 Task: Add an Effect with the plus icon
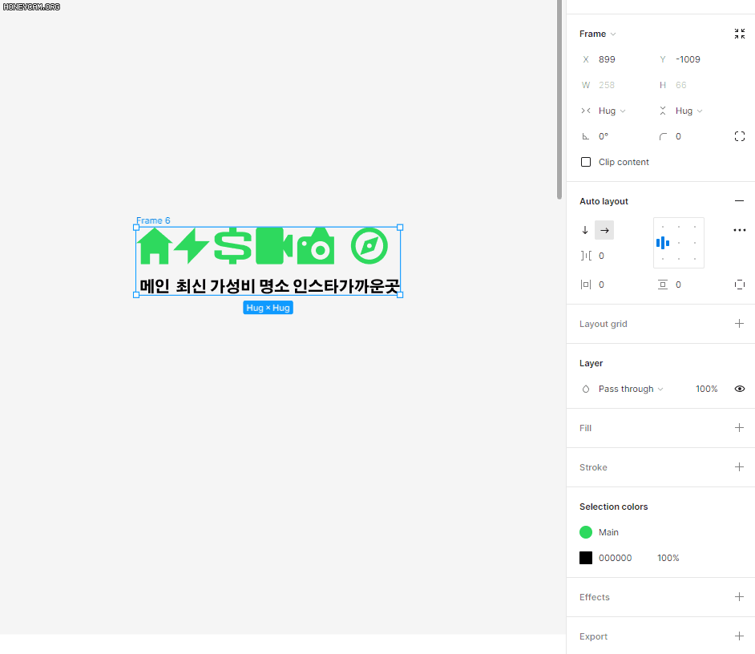[x=739, y=597]
